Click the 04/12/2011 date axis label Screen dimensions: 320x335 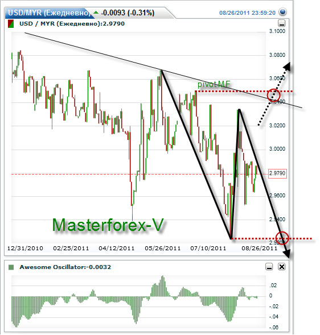click(117, 248)
